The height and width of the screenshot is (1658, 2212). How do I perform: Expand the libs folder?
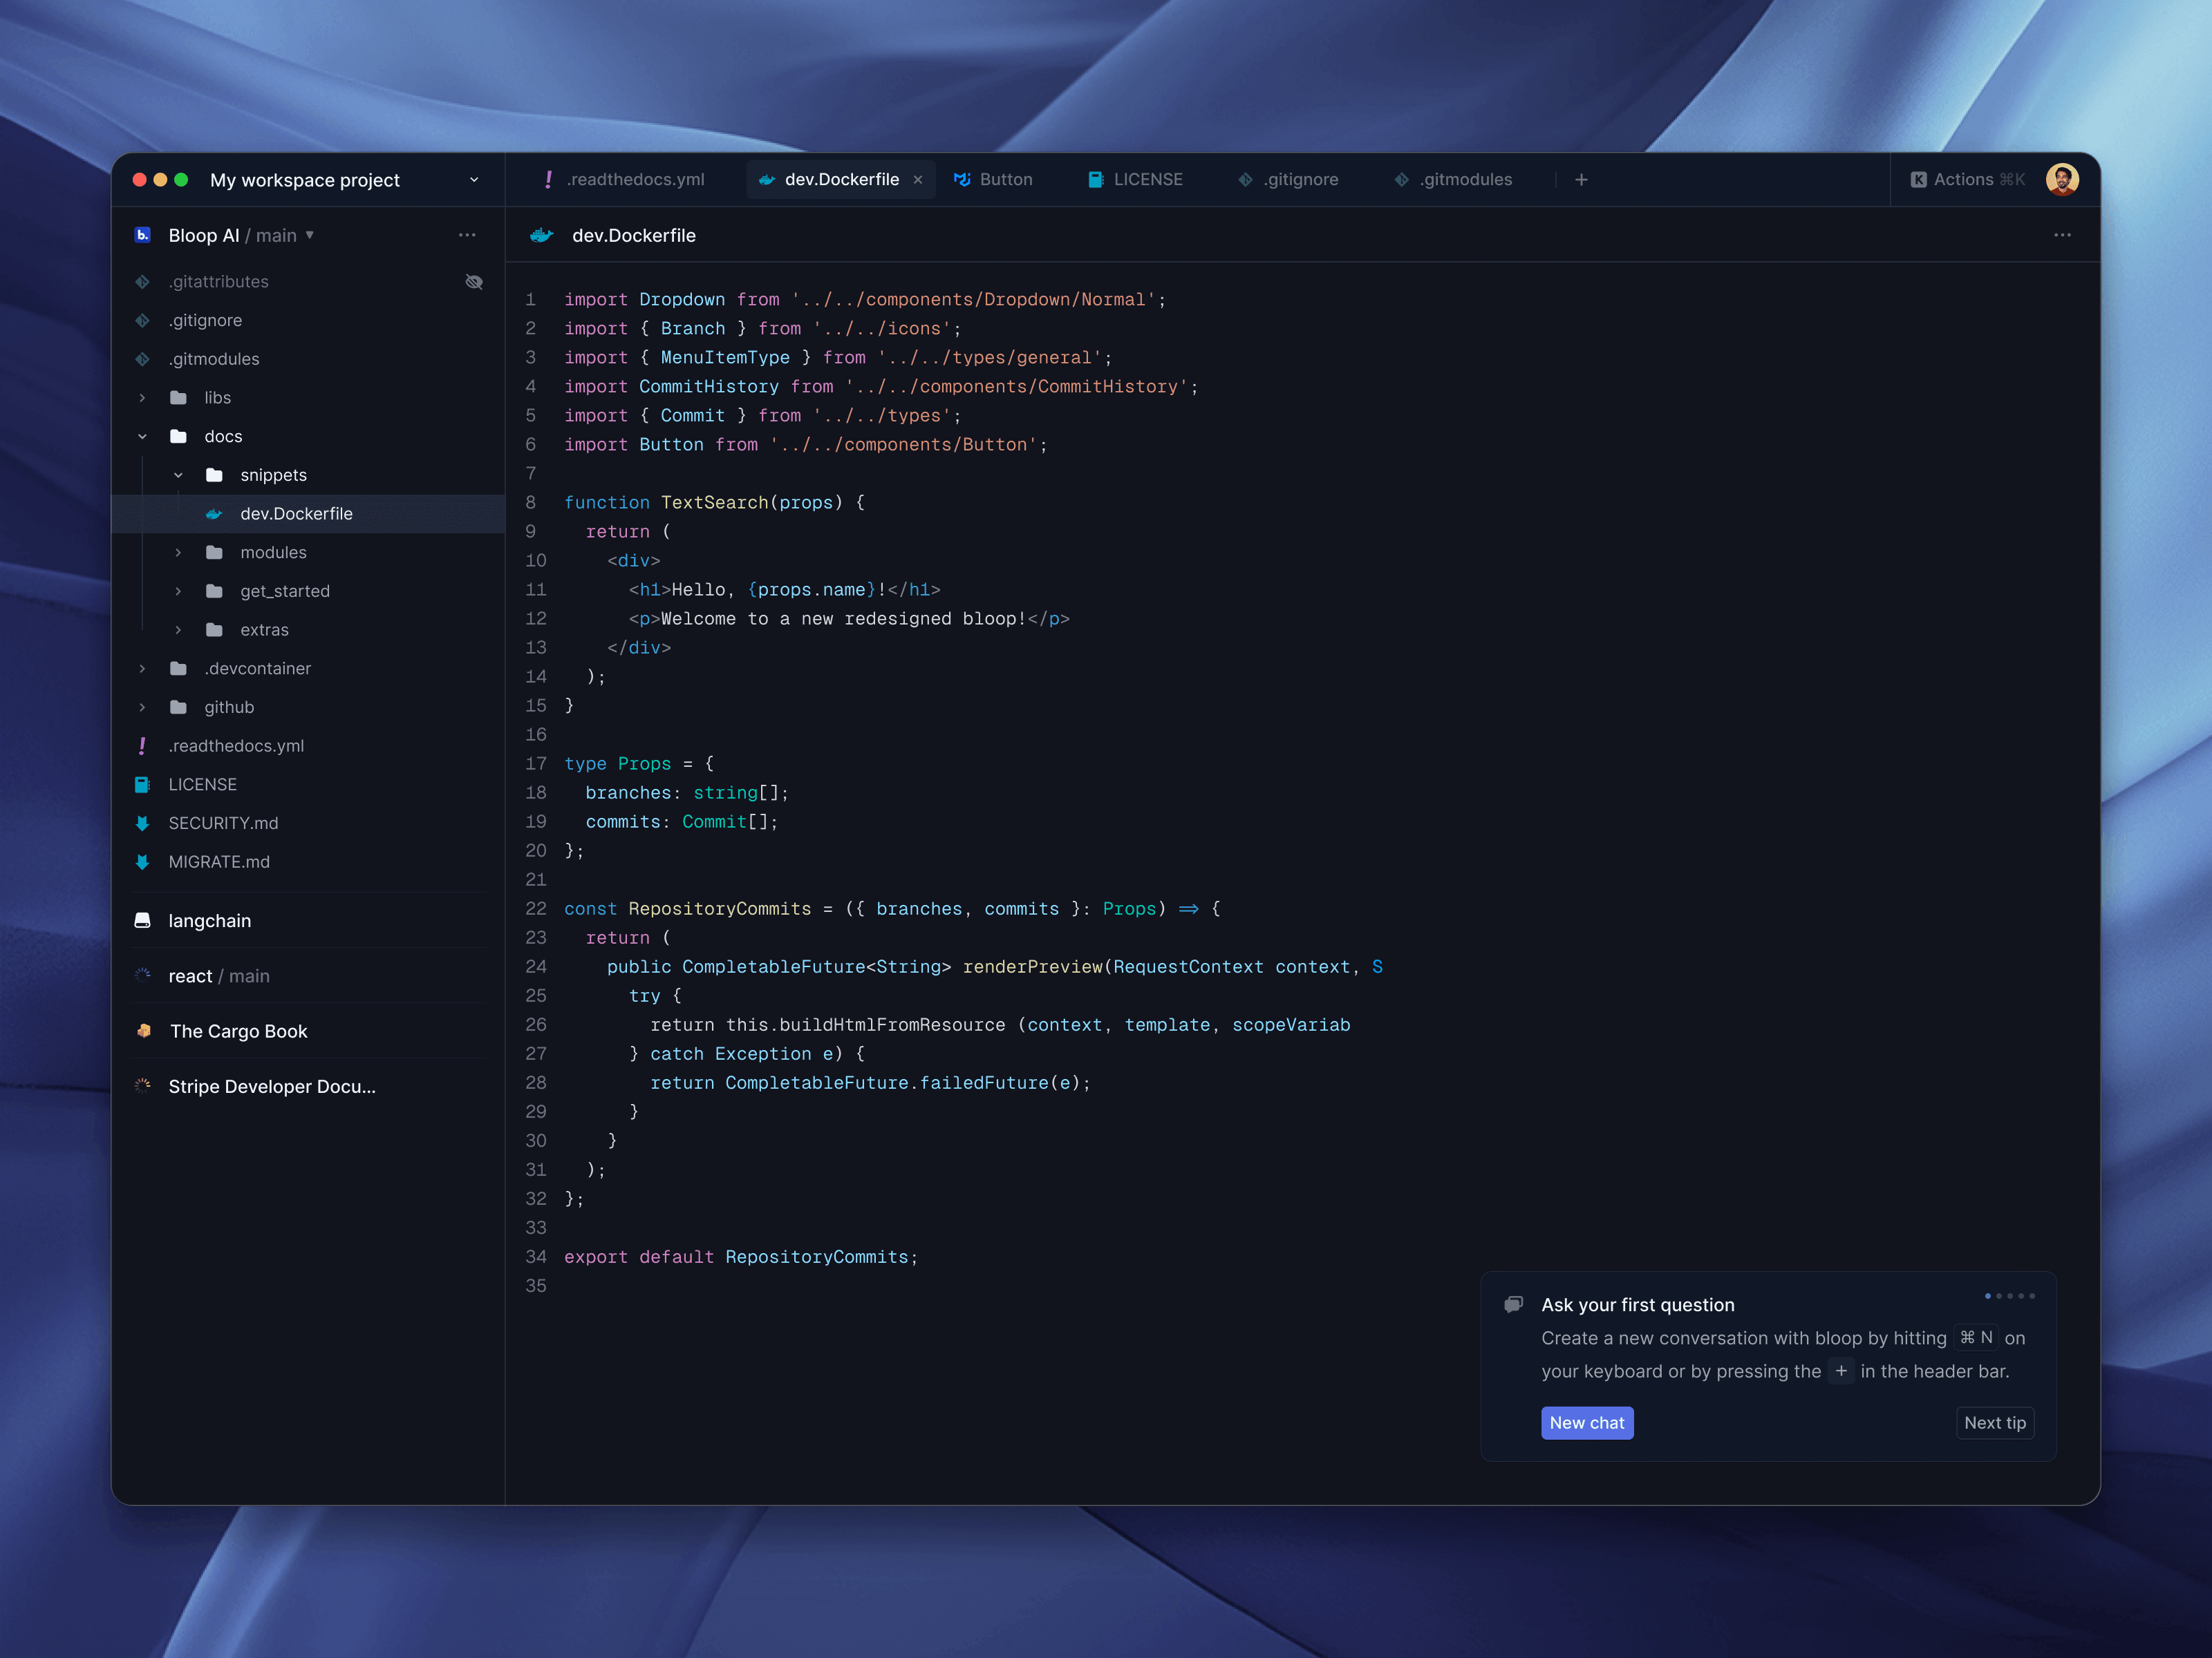(142, 398)
